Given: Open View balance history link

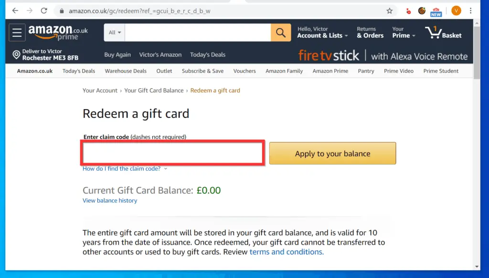Looking at the screenshot, I should 110,200.
